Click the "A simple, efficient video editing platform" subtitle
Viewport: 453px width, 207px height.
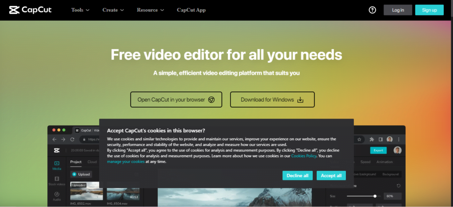pyautogui.click(x=226, y=73)
